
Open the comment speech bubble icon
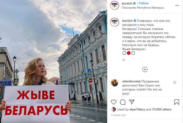(123, 102)
